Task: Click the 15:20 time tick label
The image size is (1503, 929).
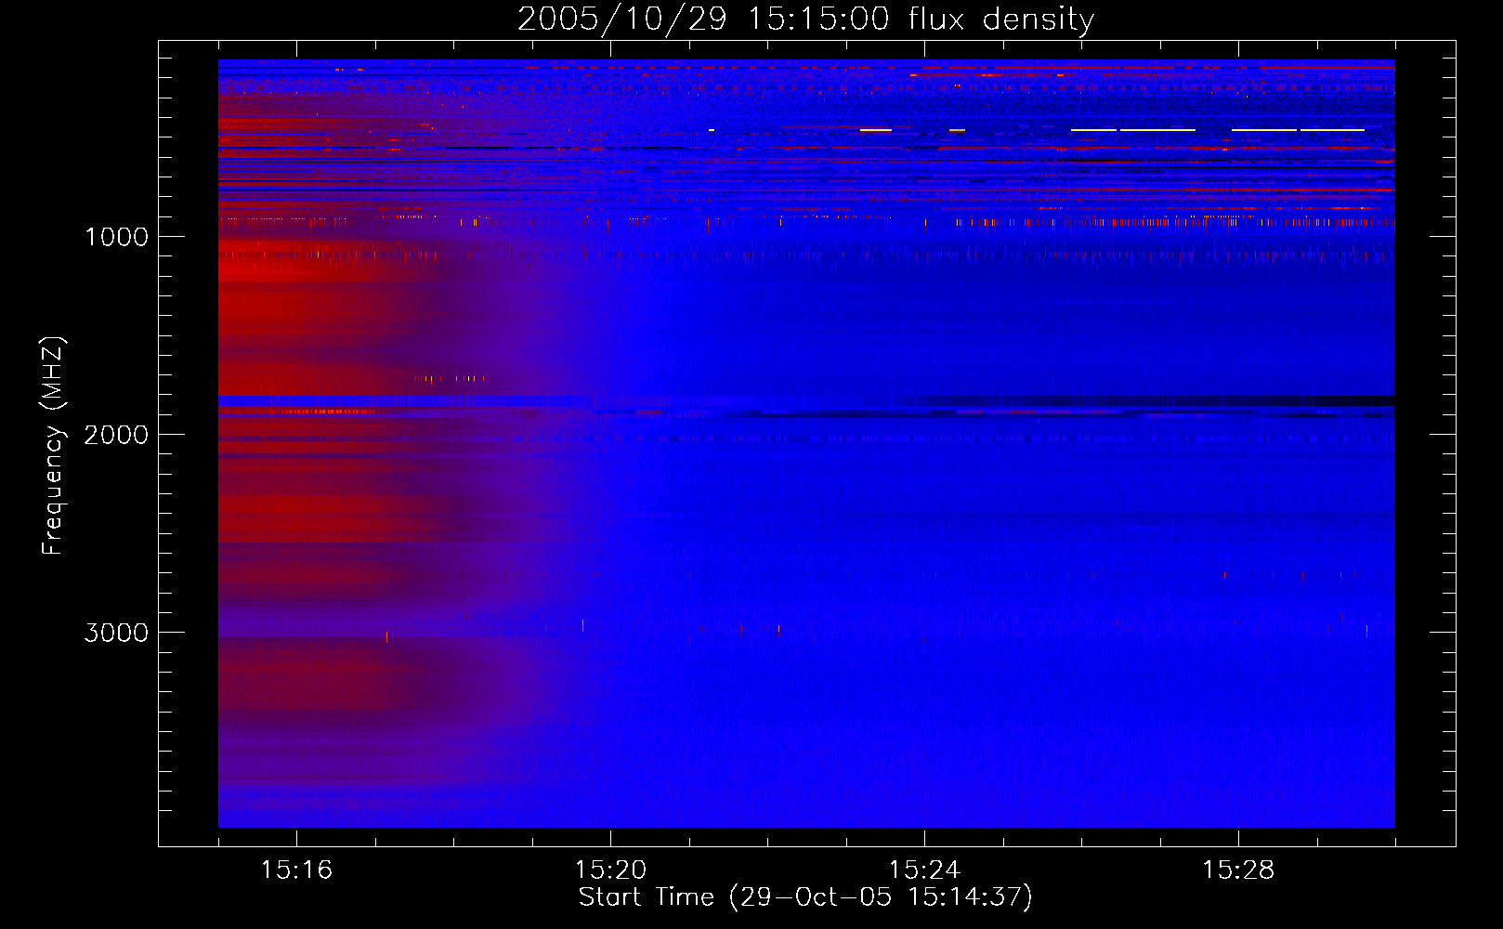Action: pos(610,870)
